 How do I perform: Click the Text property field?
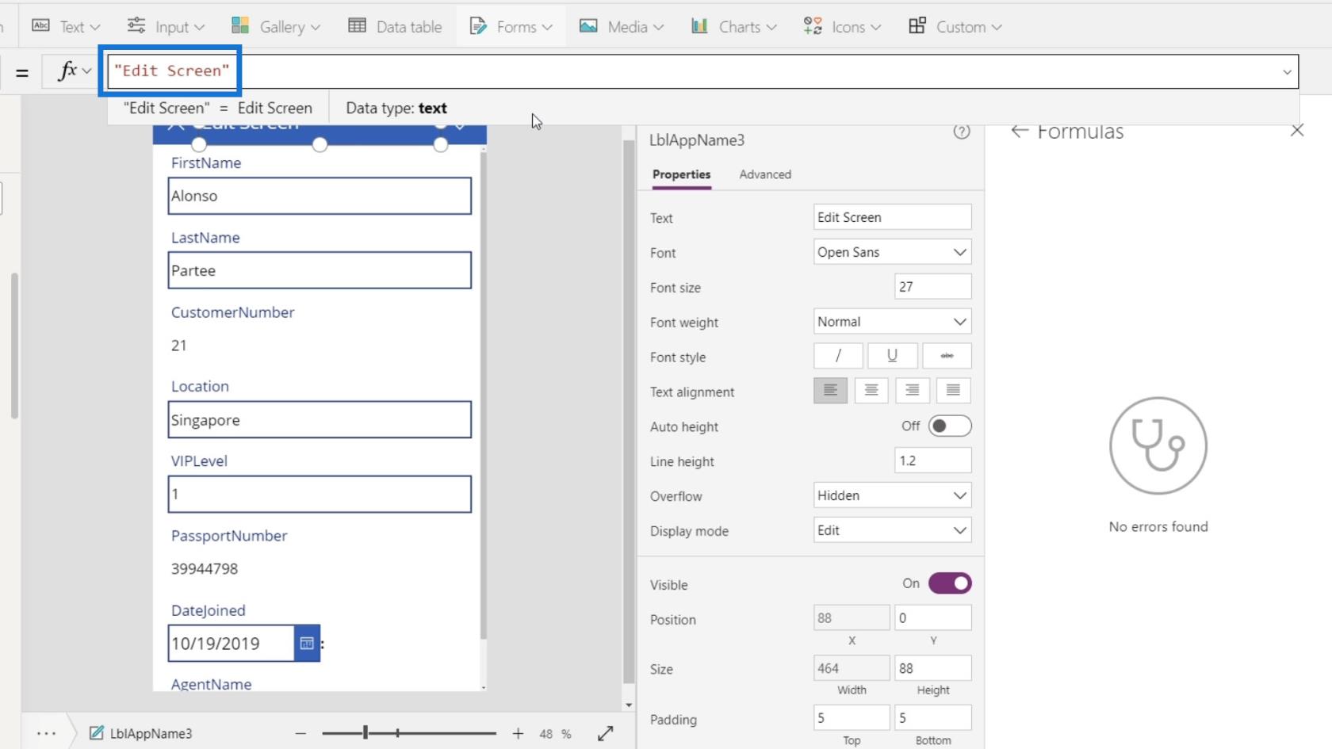(892, 217)
